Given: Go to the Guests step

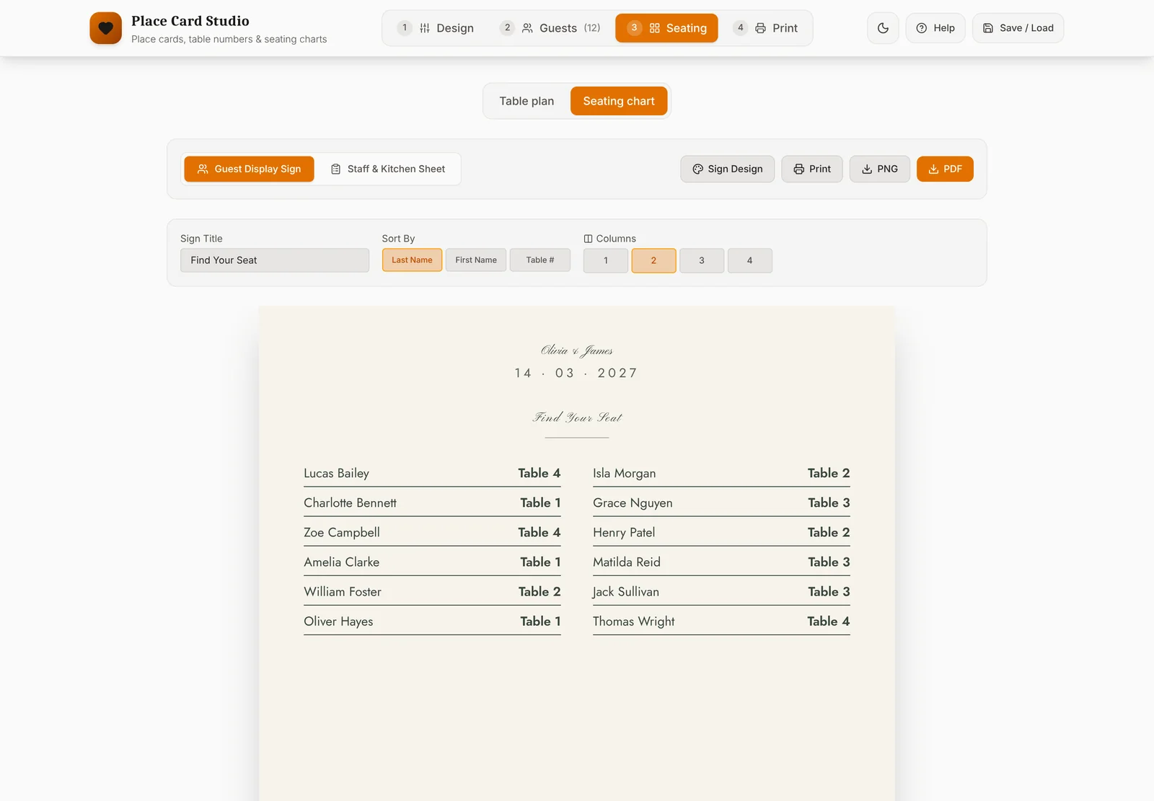Looking at the screenshot, I should tap(550, 28).
